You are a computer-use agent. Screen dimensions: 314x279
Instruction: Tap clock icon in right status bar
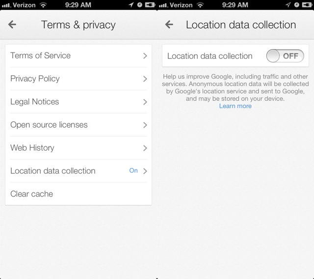296,4
